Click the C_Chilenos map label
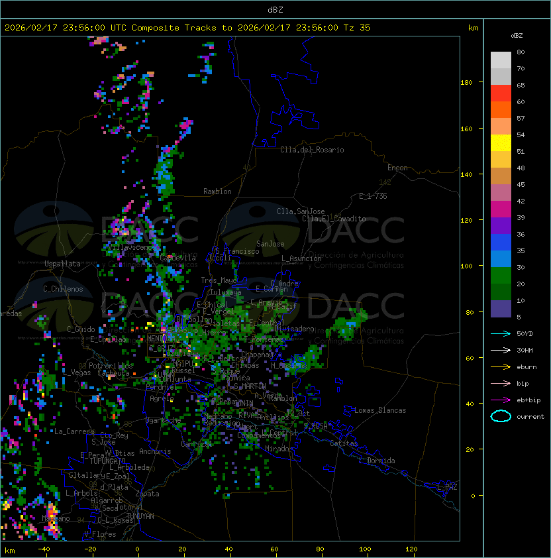Image resolution: width=551 pixels, height=558 pixels. (x=63, y=289)
